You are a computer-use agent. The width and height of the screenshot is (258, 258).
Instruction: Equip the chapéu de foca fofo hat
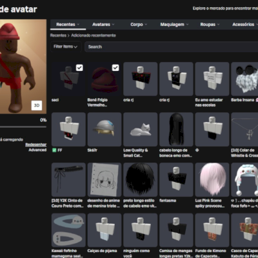coord(244,179)
